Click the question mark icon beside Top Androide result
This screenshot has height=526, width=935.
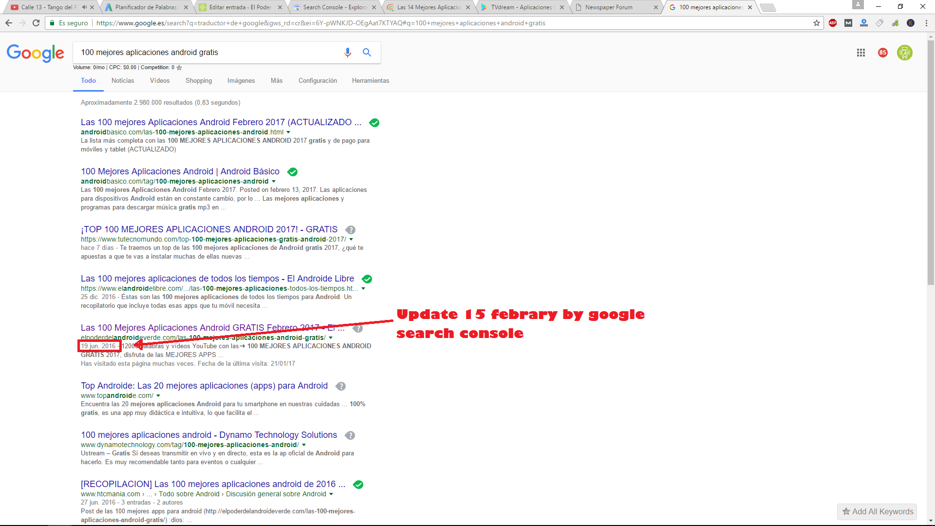coord(340,386)
